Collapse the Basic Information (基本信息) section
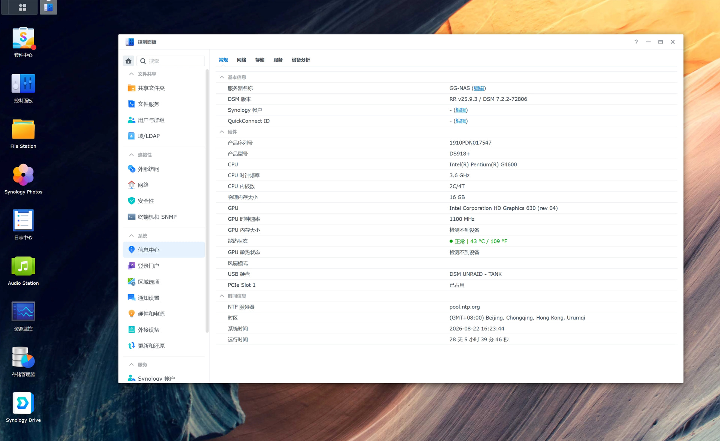This screenshot has height=441, width=720. point(222,77)
